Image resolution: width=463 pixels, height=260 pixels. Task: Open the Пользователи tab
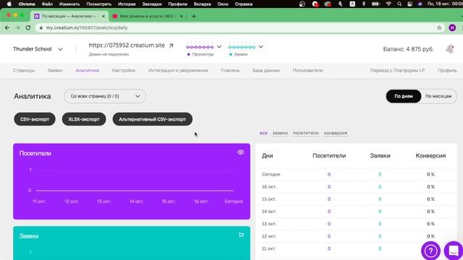pyautogui.click(x=307, y=71)
